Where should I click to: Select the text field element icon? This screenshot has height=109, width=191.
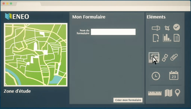[156, 28]
